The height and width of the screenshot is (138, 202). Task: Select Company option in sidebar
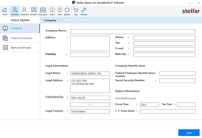click(x=20, y=28)
